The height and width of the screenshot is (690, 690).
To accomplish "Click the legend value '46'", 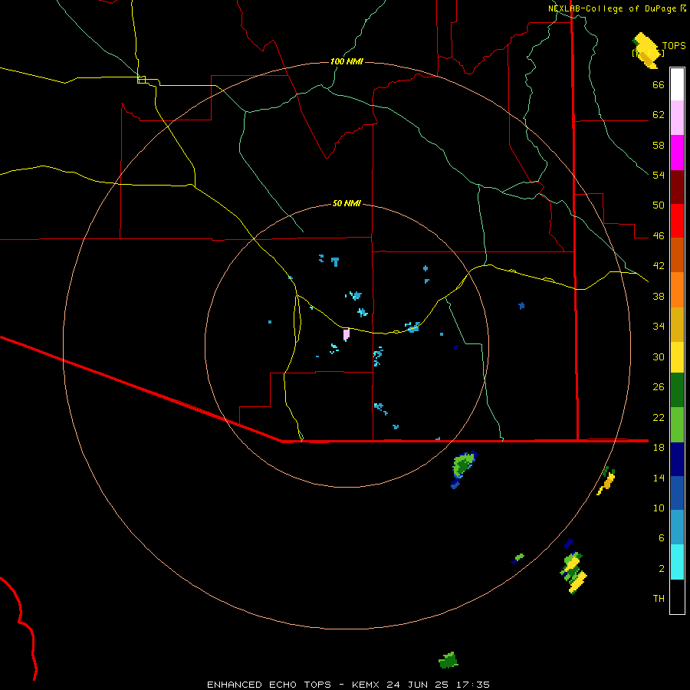I will click(659, 236).
